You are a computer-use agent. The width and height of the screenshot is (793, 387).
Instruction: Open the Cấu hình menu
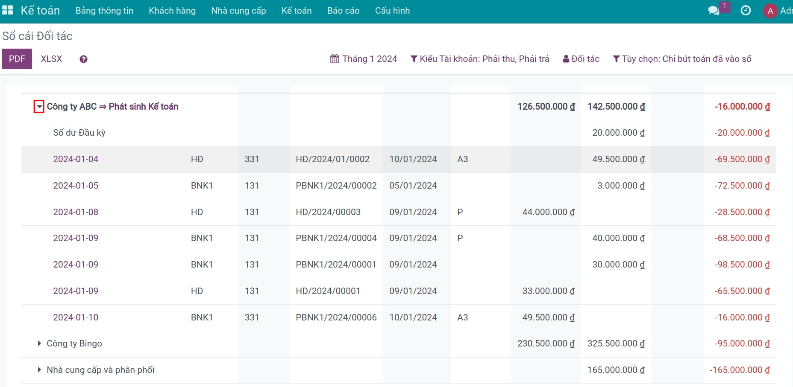[x=393, y=11]
